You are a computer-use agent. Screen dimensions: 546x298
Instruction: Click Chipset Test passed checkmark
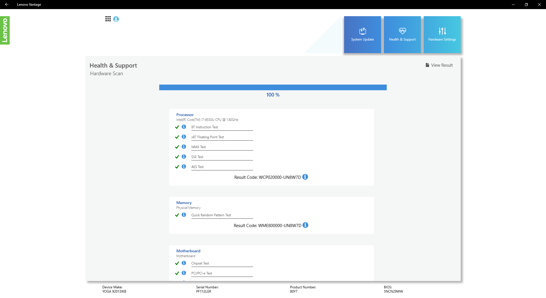177,263
